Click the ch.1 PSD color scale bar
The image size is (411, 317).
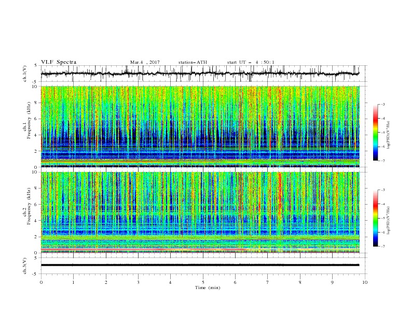pos(376,133)
